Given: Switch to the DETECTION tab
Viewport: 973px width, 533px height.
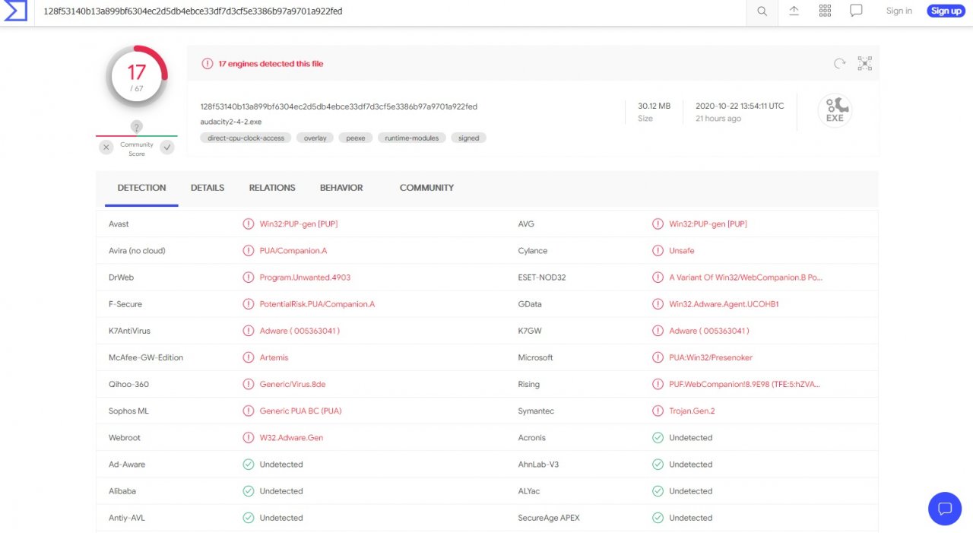Looking at the screenshot, I should click(x=141, y=188).
